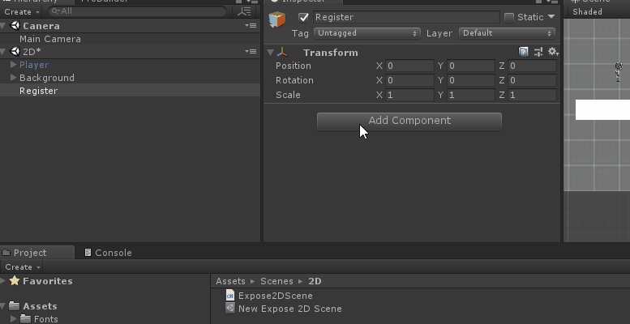The width and height of the screenshot is (630, 324).
Task: Navigate to Scenes in the breadcrumb
Action: point(276,281)
